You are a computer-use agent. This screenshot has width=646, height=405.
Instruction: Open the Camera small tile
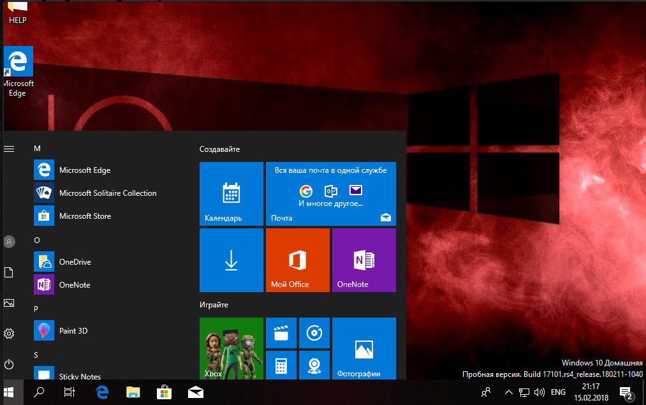tap(314, 365)
